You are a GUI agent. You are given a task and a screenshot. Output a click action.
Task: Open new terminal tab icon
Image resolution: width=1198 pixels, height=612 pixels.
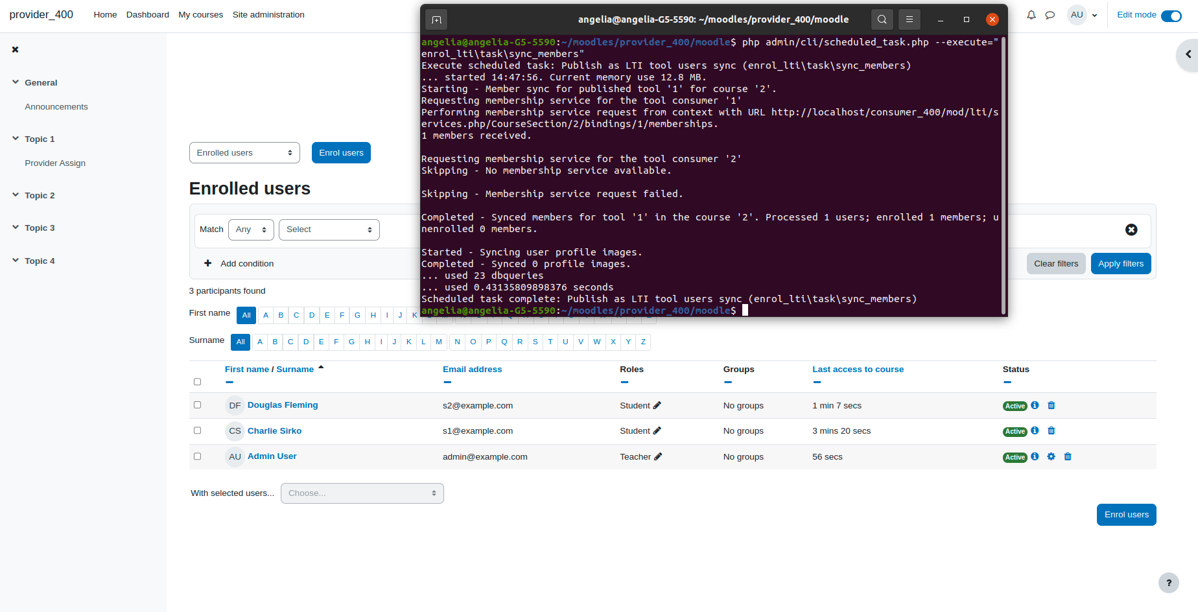click(x=436, y=19)
